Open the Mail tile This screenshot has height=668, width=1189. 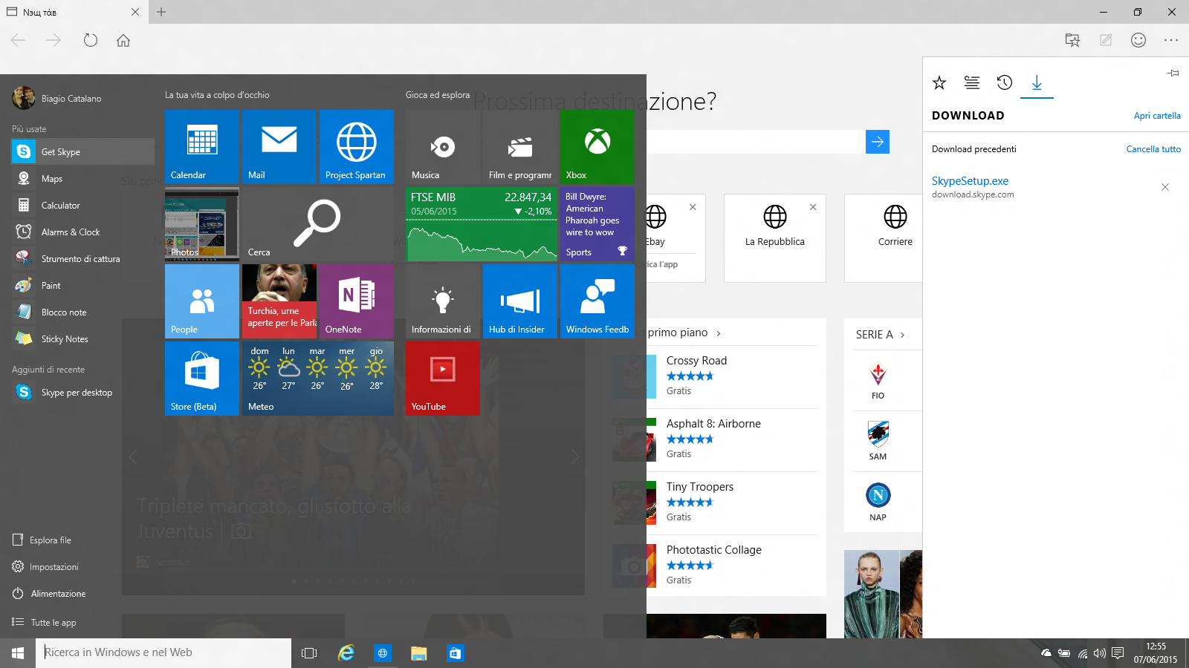[279, 146]
